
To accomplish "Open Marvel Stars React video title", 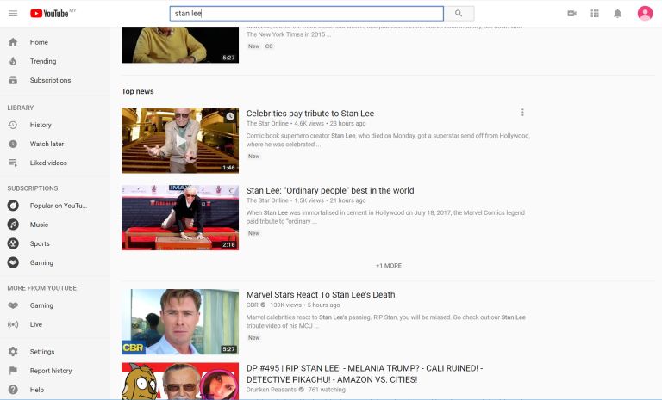I will (x=321, y=295).
